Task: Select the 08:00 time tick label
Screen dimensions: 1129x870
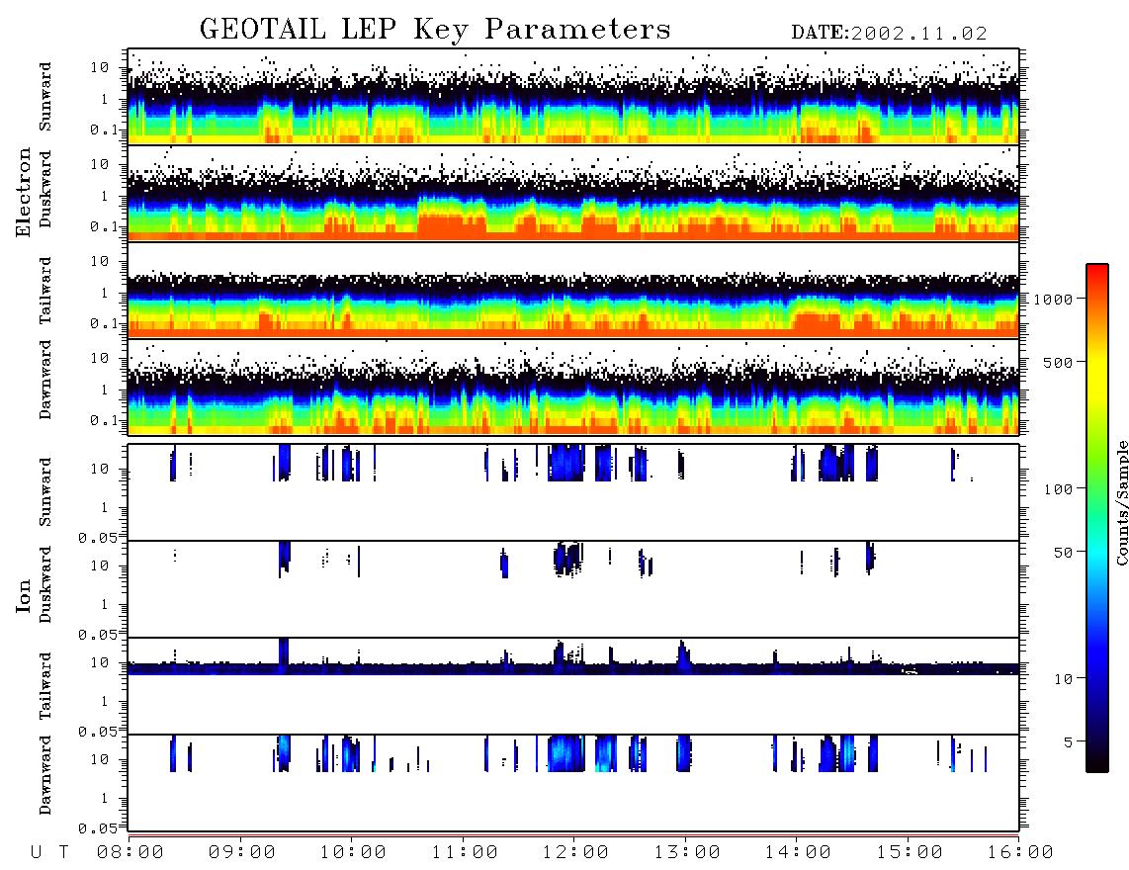Action: pos(131,852)
